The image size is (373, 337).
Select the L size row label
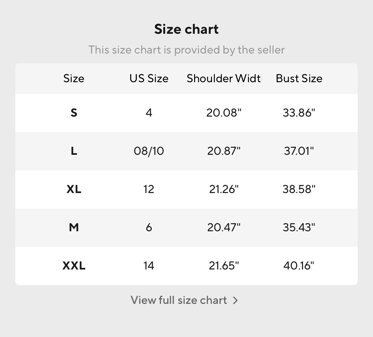click(x=74, y=151)
